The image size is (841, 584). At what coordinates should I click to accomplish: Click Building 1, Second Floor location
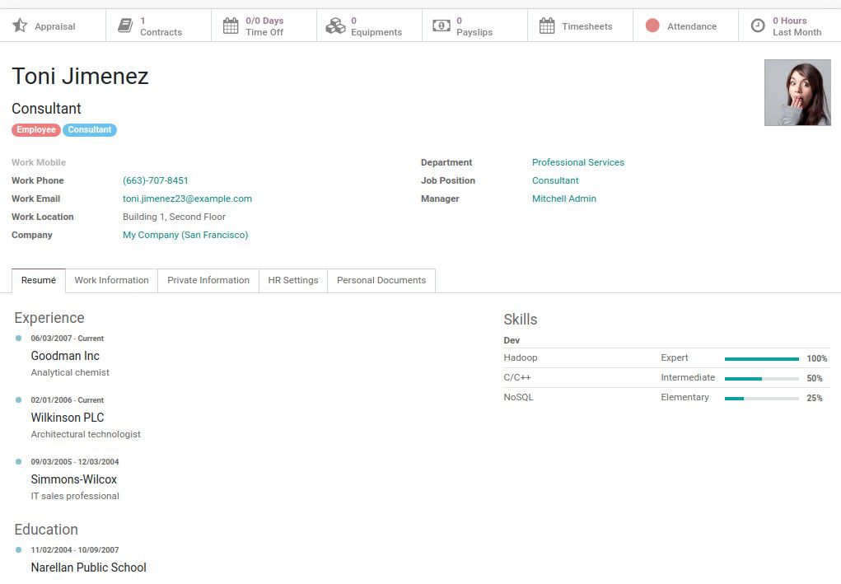[175, 217]
